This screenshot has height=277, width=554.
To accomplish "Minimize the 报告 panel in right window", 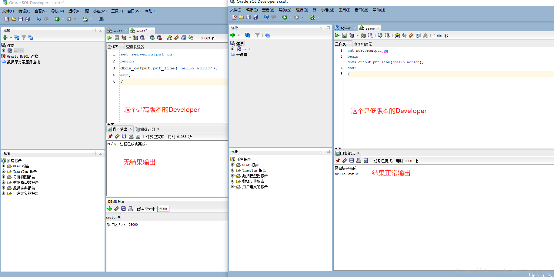I will click(328, 151).
